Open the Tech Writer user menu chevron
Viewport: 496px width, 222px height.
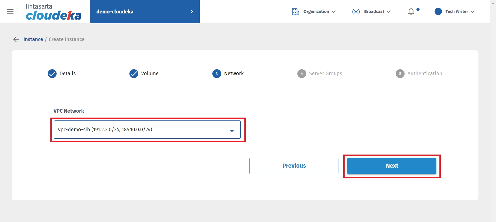pyautogui.click(x=472, y=12)
